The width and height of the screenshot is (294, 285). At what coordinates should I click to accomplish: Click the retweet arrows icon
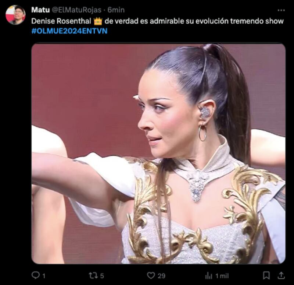tap(93, 275)
